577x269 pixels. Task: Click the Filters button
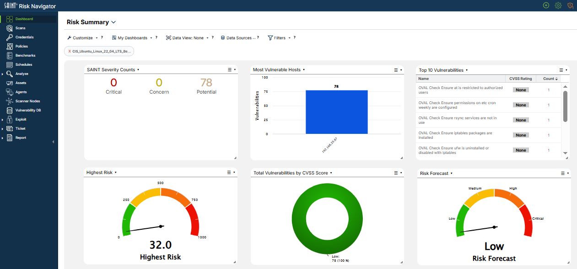279,38
